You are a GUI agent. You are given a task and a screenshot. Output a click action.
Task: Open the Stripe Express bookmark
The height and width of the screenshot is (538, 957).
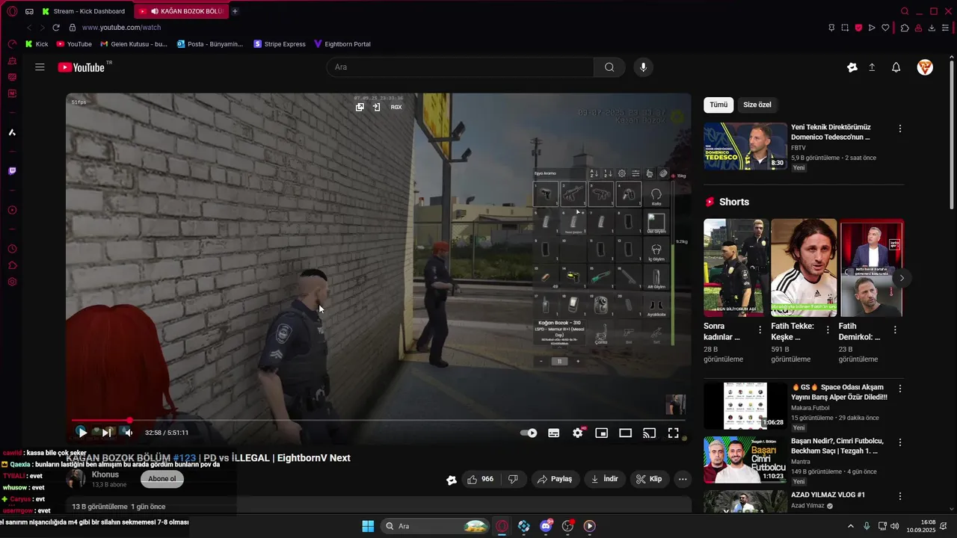click(280, 44)
